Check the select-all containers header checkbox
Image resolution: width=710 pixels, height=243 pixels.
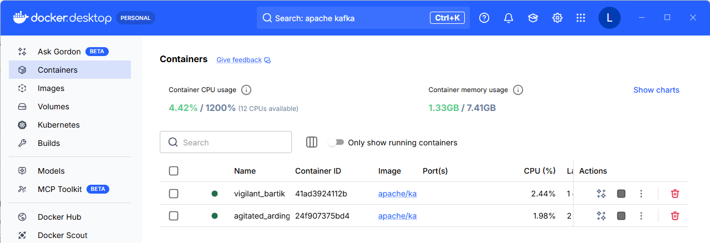click(x=174, y=171)
